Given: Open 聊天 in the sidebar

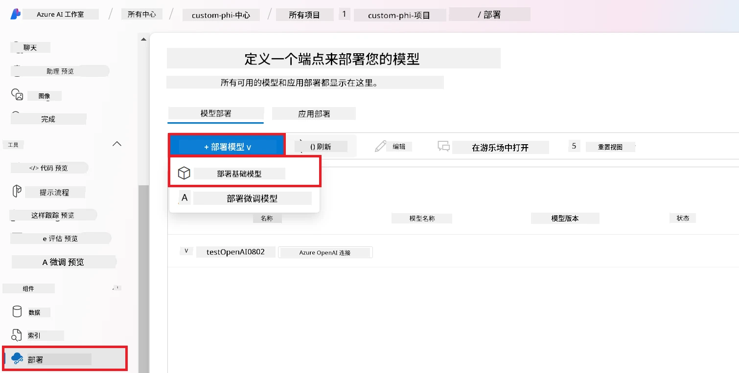Looking at the screenshot, I should point(30,47).
